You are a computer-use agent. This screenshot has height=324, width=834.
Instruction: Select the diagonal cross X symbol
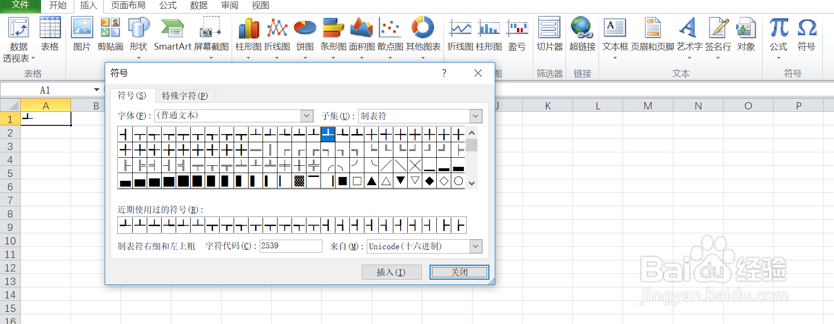tap(415, 166)
